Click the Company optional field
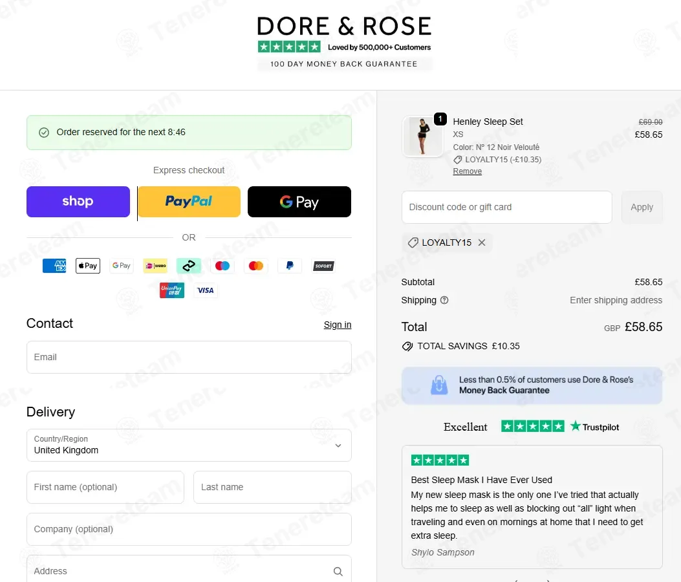681x582 pixels. tap(189, 529)
